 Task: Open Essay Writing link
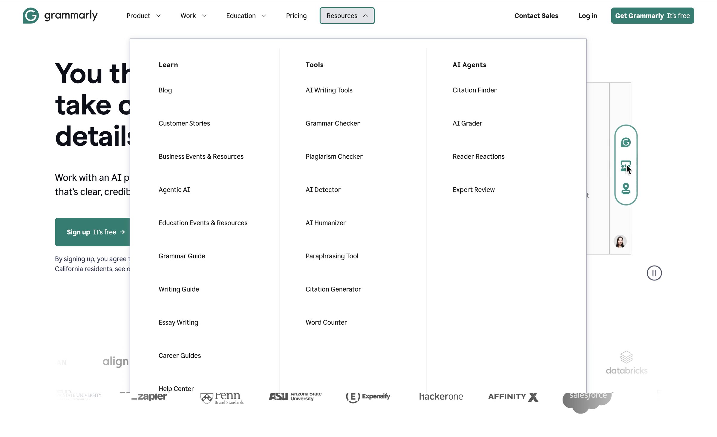pos(178,322)
